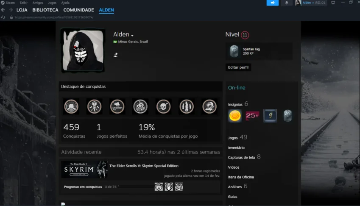Open the Spartan Tag badge icon
The height and width of the screenshot is (206, 360).
click(234, 51)
